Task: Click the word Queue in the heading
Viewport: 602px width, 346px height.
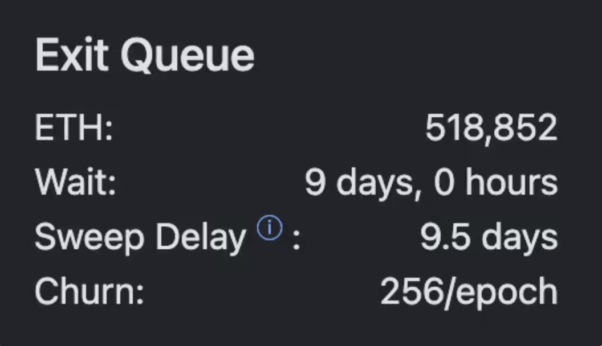Action: click(188, 56)
